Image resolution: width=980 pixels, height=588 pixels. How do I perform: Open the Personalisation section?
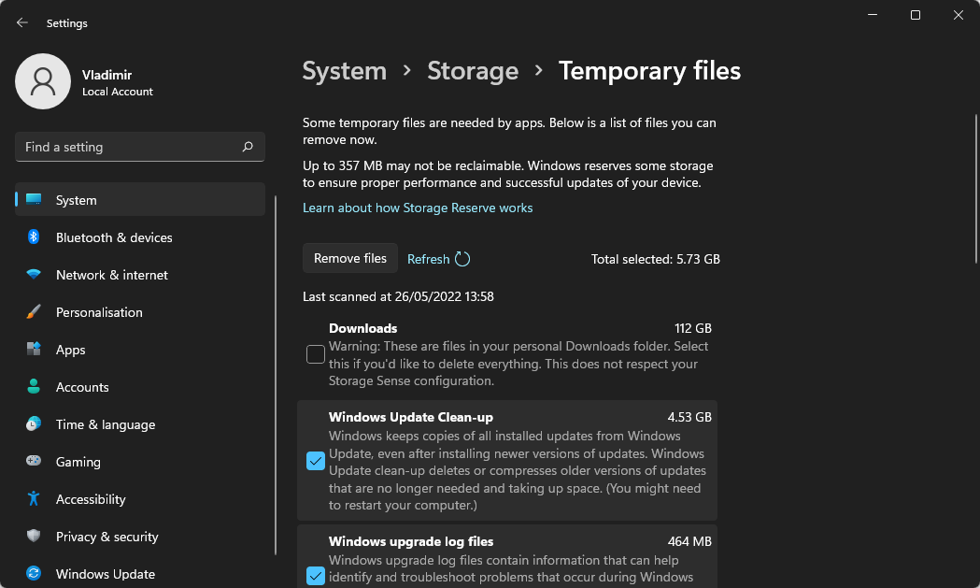(x=140, y=312)
